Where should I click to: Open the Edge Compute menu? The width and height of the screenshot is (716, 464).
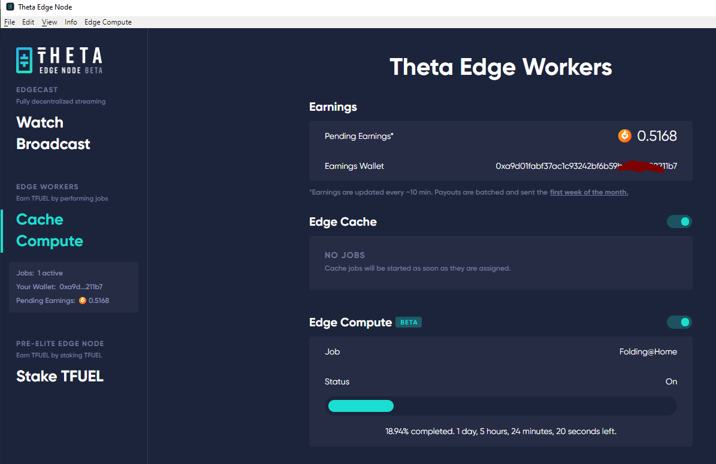(x=108, y=22)
